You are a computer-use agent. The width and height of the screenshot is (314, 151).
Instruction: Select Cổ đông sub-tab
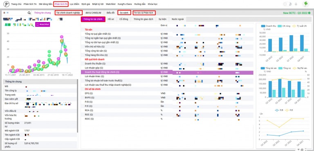[x=124, y=19]
